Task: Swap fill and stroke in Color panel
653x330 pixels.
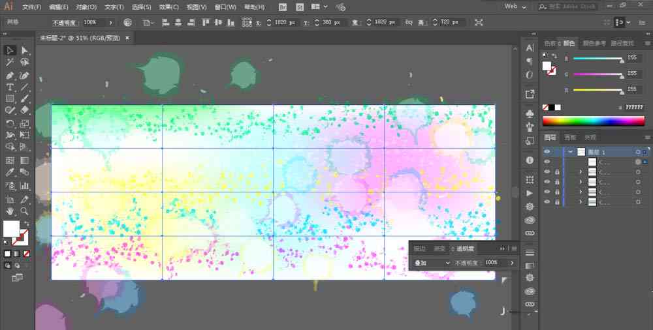Action: tap(554, 56)
